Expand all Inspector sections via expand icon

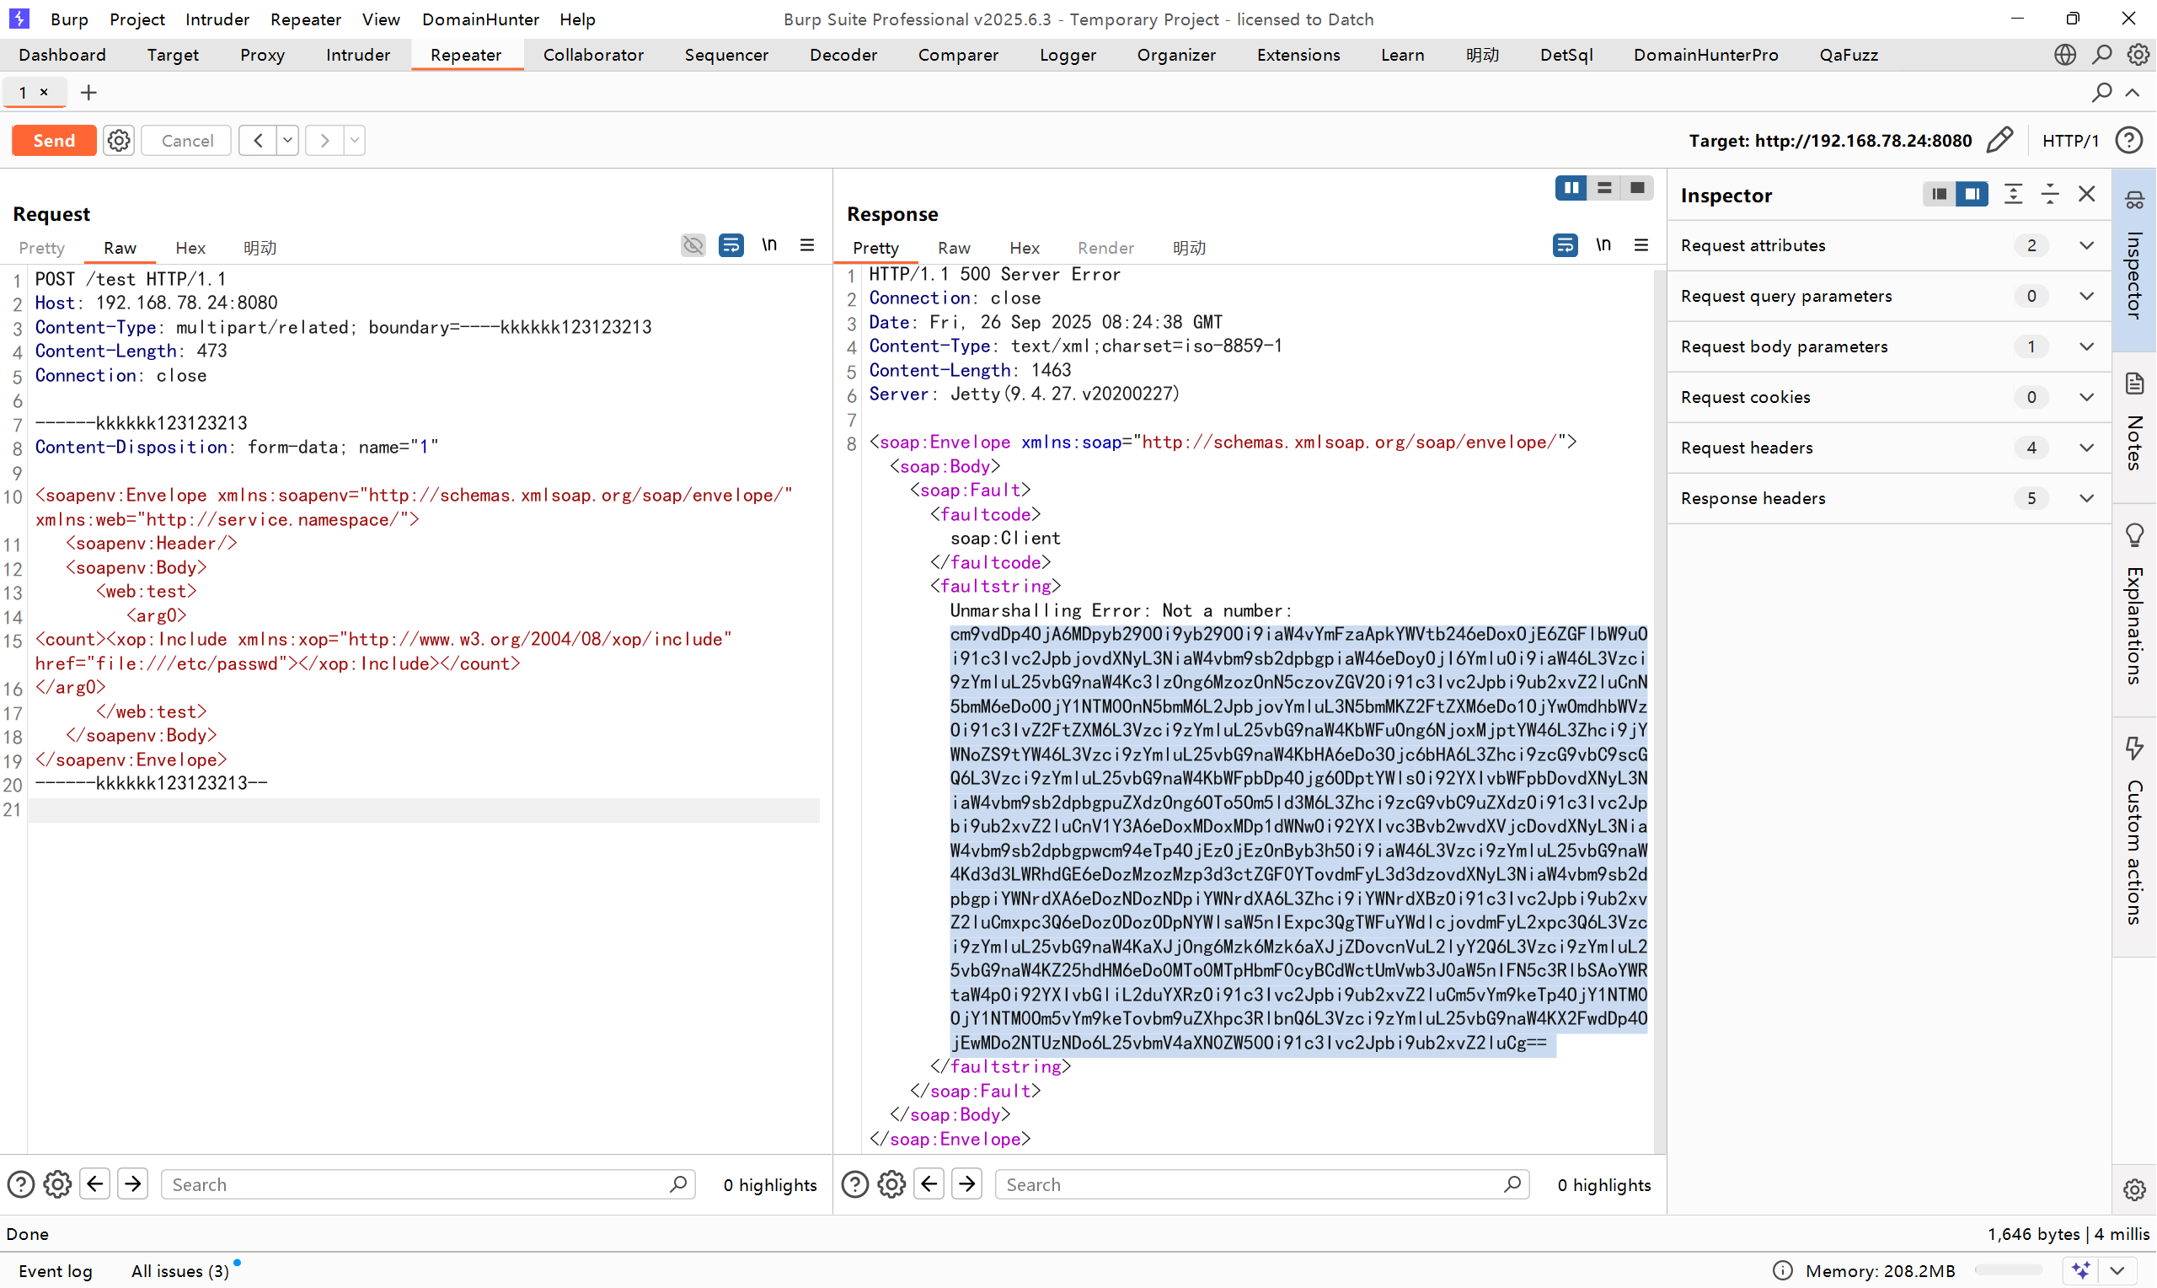(2013, 194)
